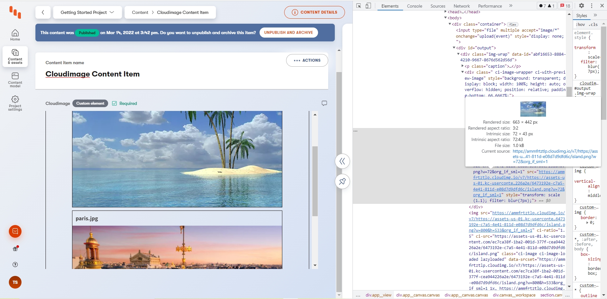Screen dimensions: 607x299
Task: Click the pin sidebar icon
Action: click(342, 181)
